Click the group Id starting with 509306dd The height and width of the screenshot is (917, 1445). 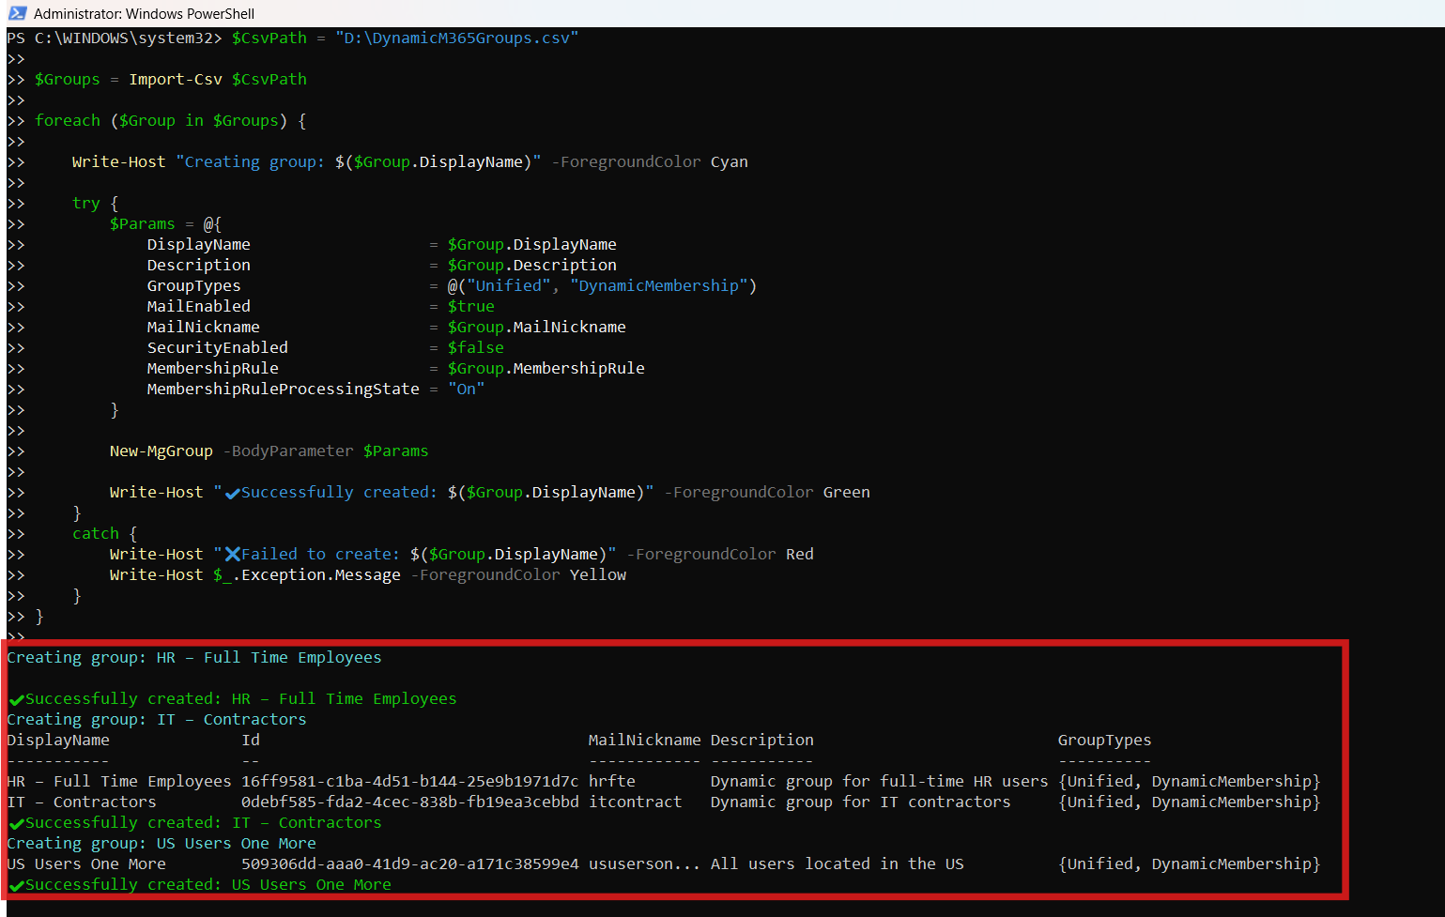409,864
